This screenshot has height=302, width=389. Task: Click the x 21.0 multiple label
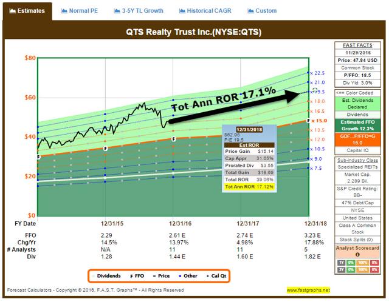tap(317, 82)
